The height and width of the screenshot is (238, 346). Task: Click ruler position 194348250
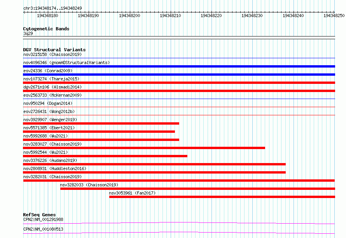tap(334, 16)
